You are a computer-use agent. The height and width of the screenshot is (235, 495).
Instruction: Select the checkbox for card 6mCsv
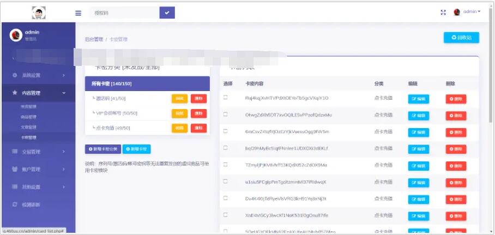coord(225,131)
